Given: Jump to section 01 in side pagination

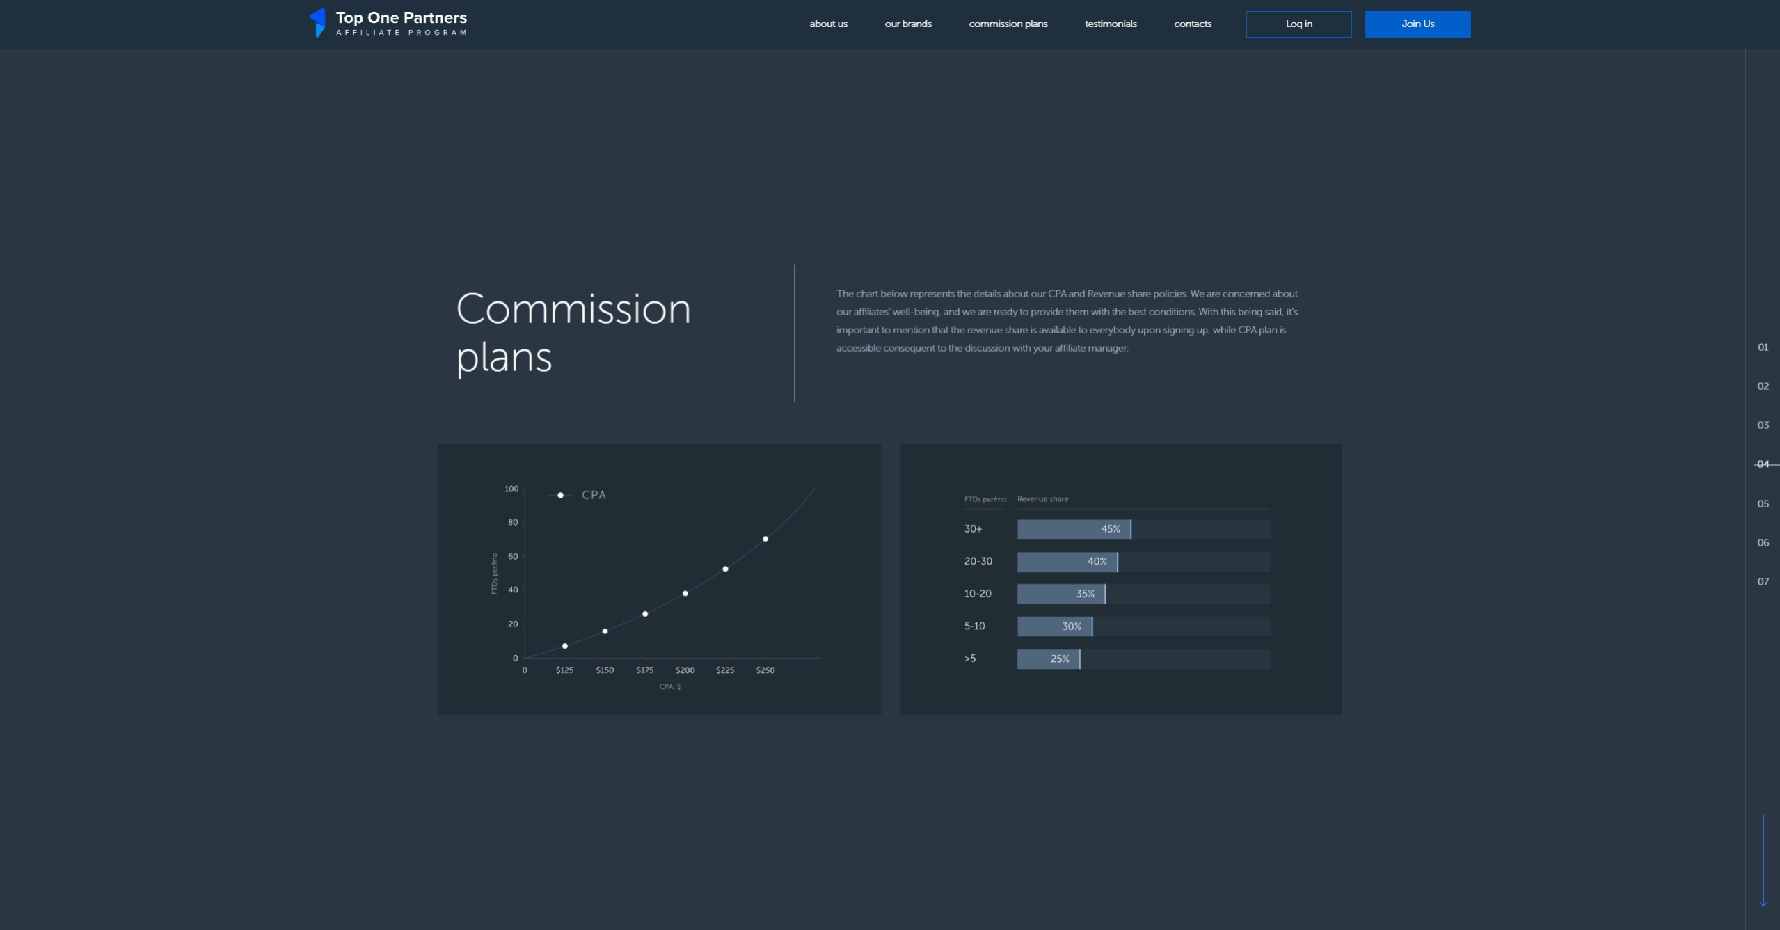Looking at the screenshot, I should [x=1762, y=347].
